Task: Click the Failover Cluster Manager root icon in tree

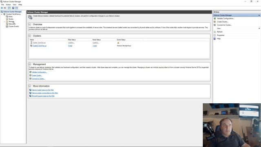Action: [2, 12]
